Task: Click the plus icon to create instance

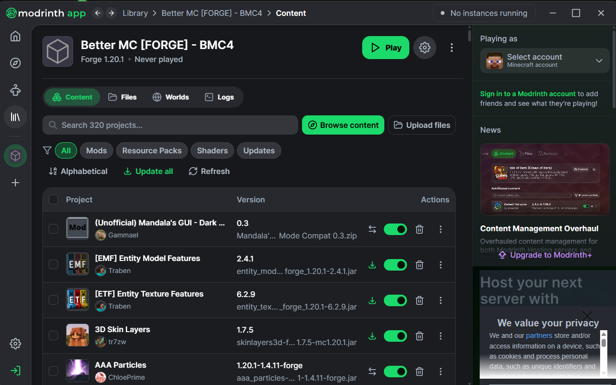Action: tap(15, 183)
